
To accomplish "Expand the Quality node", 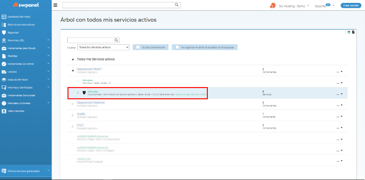I will [73, 115].
